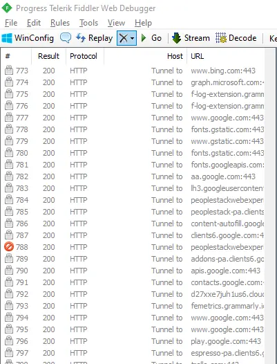Open the WinConfig tool
Image resolution: width=277 pixels, height=364 pixels.
28,38
